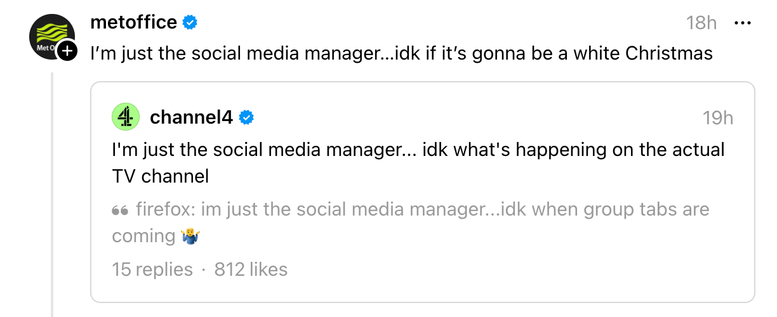Click metoffice's blue verified badge

[x=190, y=23]
